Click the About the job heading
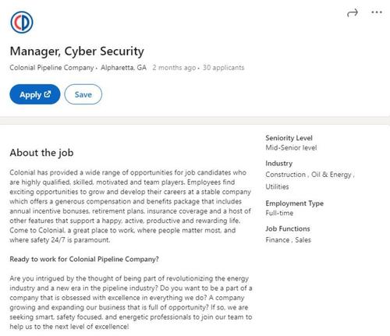This screenshot has width=390, height=336. pos(41,153)
